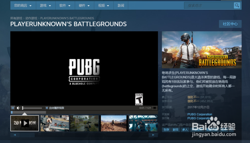Select the foggy field screenshot thumbnail
250x143 pixels.
click(84, 123)
